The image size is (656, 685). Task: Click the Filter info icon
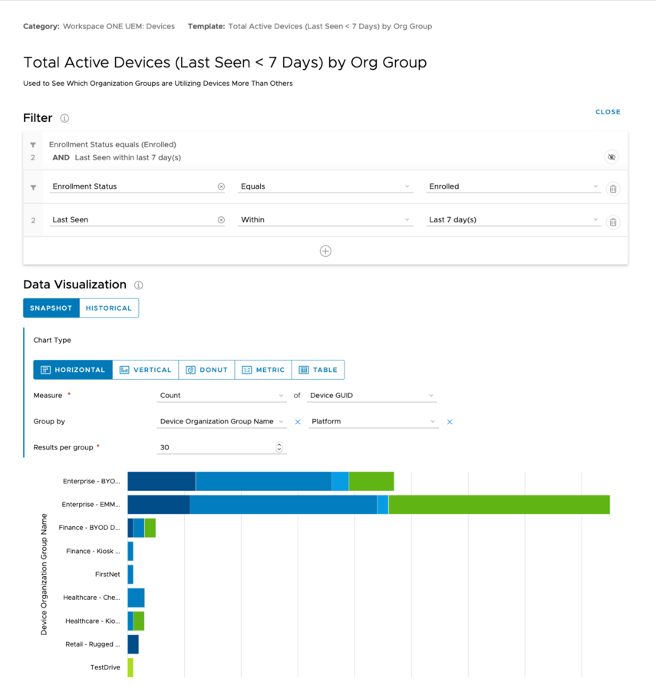click(x=64, y=118)
